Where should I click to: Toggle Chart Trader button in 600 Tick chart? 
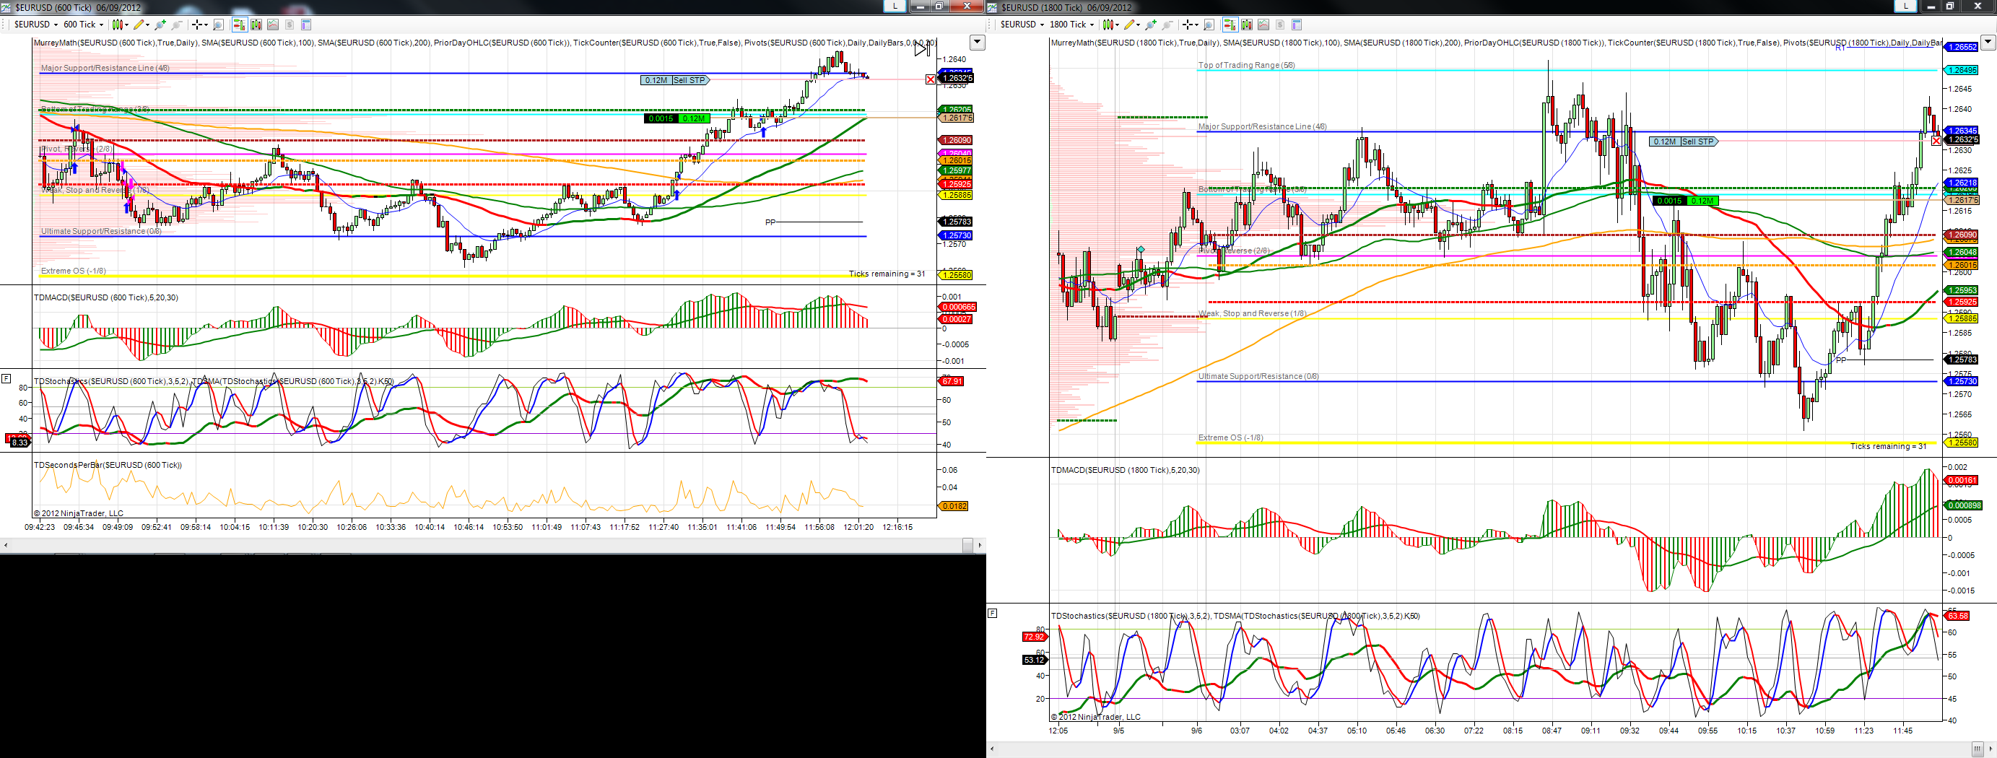tap(240, 25)
